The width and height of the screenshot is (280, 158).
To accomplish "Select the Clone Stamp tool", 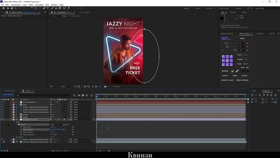I will click(x=56, y=8).
